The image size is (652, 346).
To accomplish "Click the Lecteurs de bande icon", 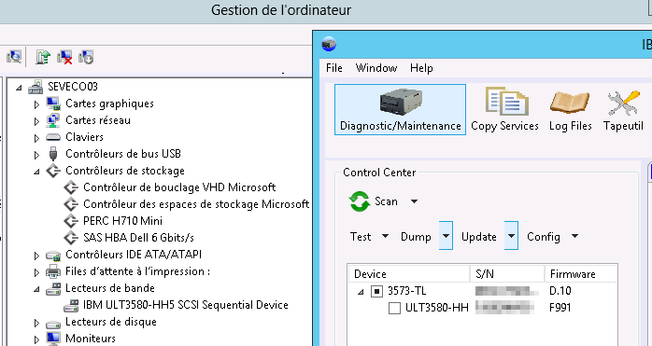I will (53, 288).
